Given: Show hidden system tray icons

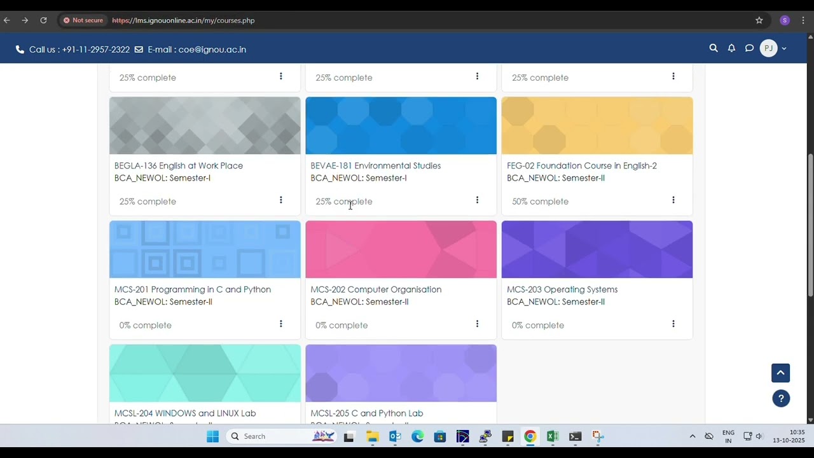Looking at the screenshot, I should click(x=693, y=436).
